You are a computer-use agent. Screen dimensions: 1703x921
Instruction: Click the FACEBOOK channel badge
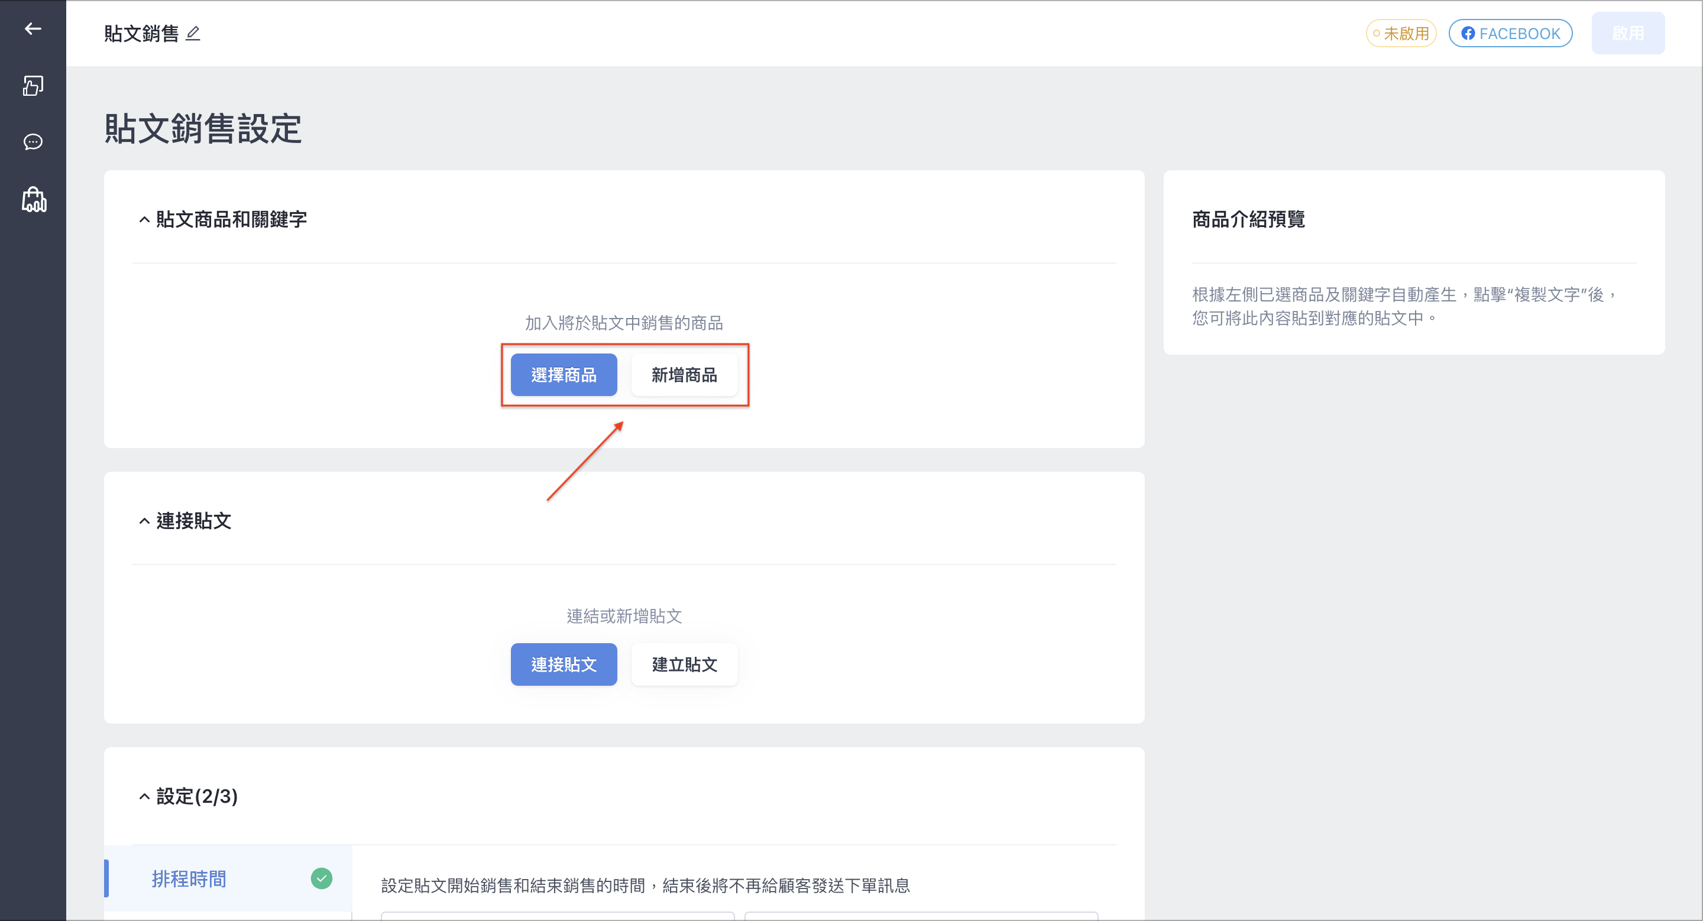(x=1510, y=33)
